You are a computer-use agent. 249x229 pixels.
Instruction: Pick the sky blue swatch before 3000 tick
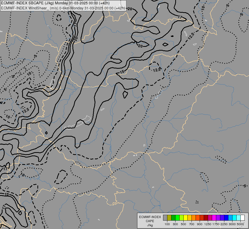(230, 218)
